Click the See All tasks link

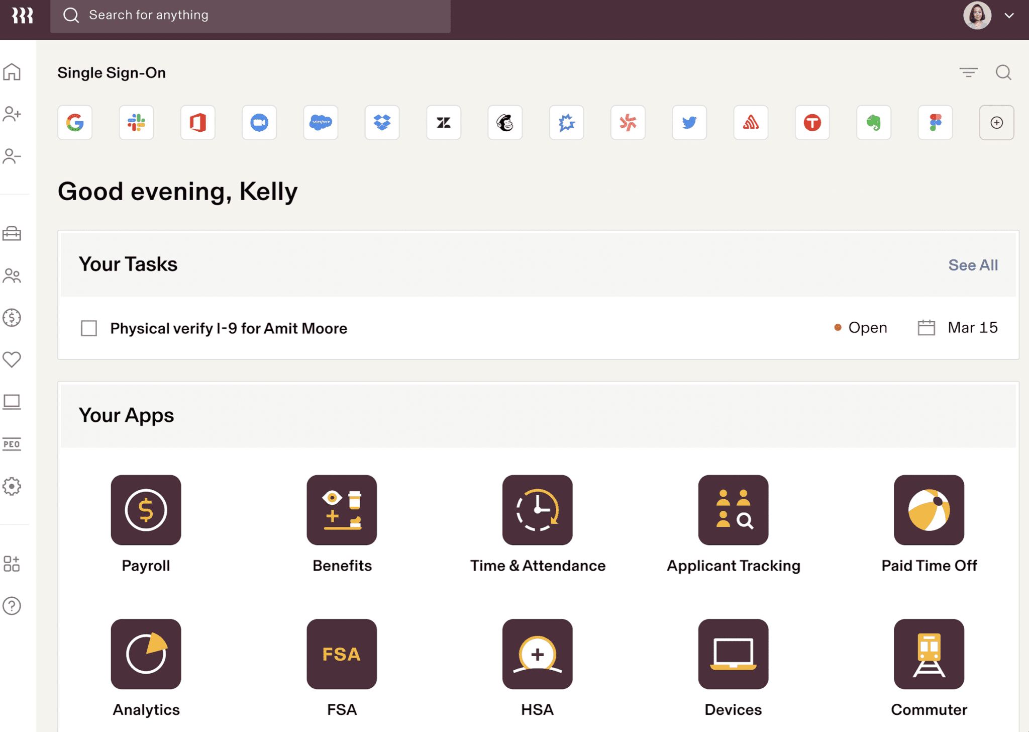(973, 265)
